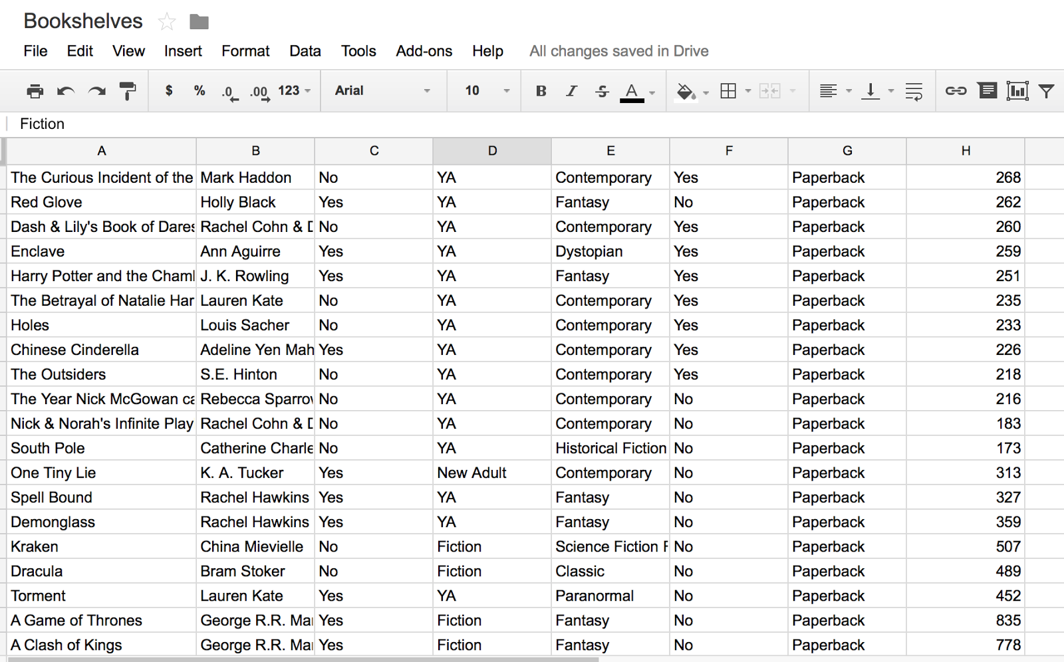1064x662 pixels.
Task: Click the Text wrapping icon
Action: pyautogui.click(x=914, y=91)
